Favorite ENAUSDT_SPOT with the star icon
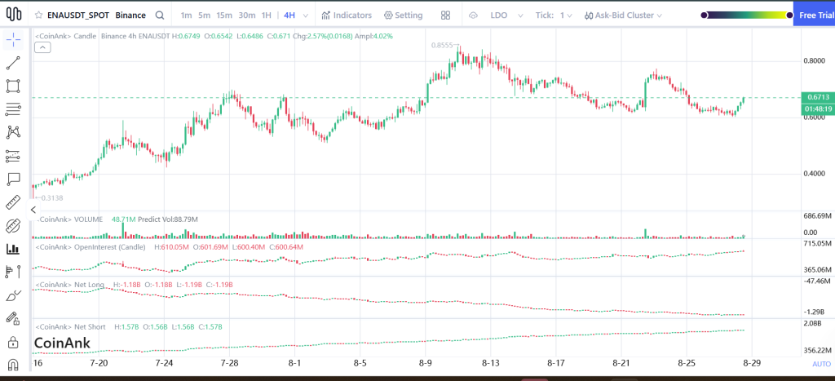Viewport: 835px width, 381px height. pos(38,15)
